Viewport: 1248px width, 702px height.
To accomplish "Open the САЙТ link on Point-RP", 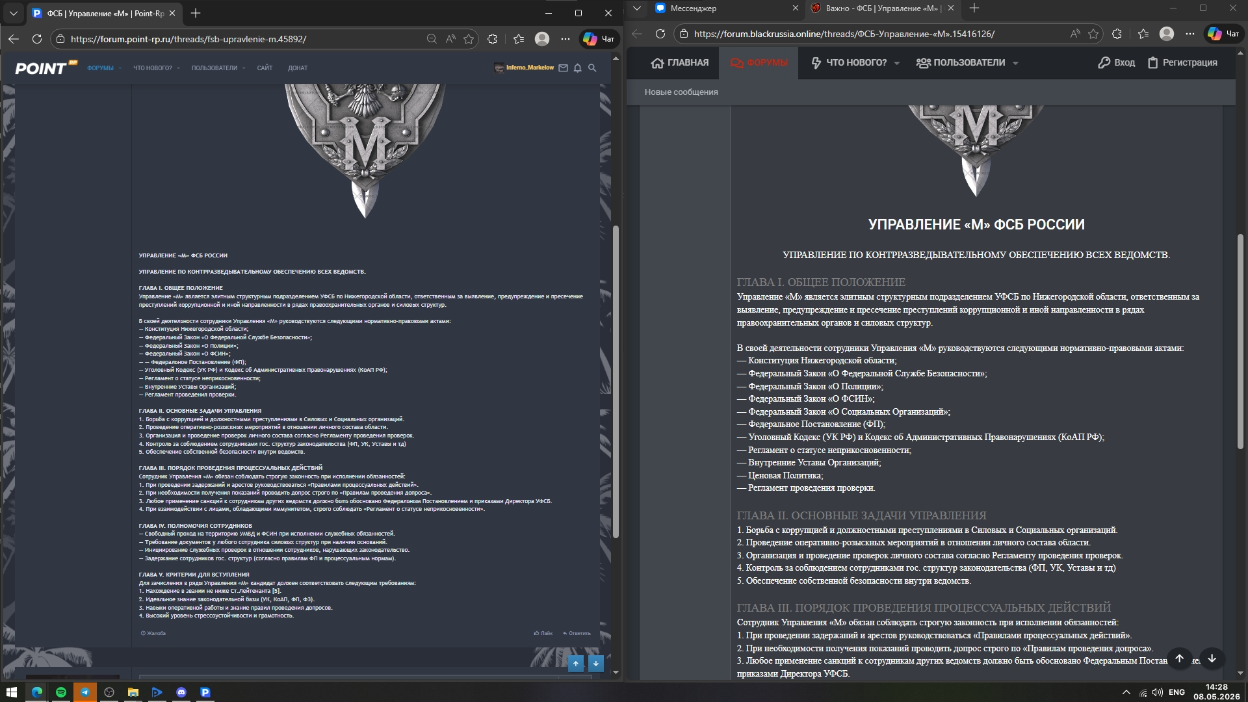I will (265, 68).
